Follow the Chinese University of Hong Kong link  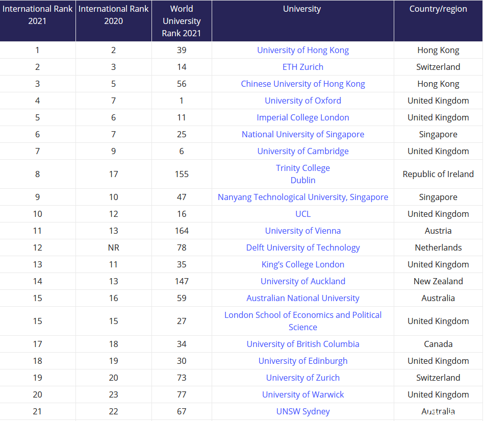point(303,84)
